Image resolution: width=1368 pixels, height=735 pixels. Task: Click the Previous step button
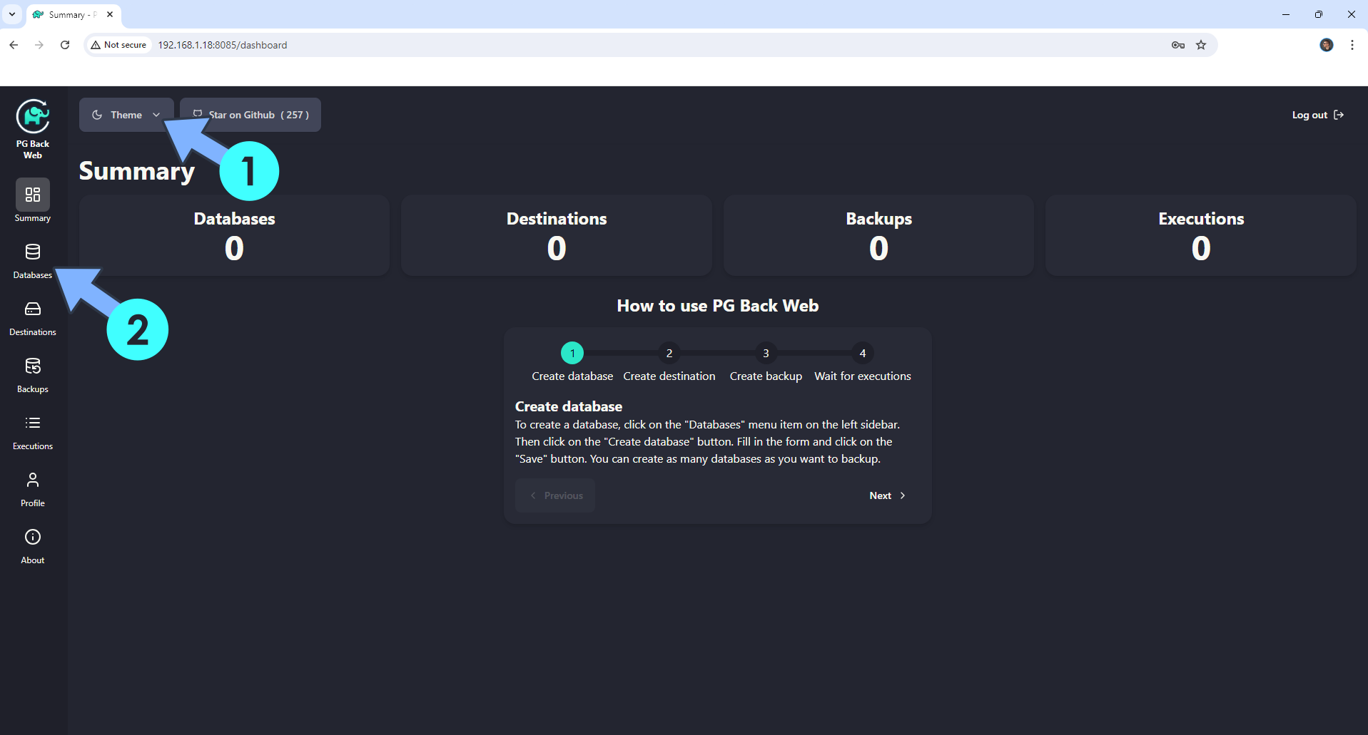[x=555, y=495]
